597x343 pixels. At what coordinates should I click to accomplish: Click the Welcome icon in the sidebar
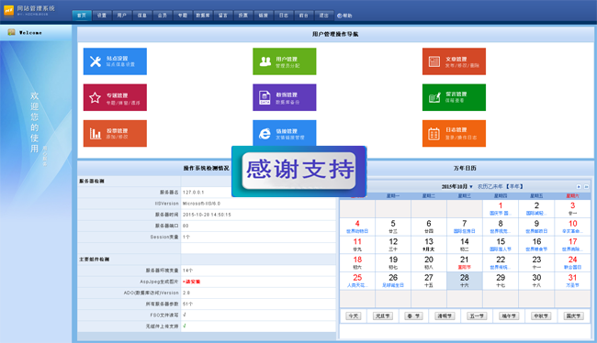(11, 32)
